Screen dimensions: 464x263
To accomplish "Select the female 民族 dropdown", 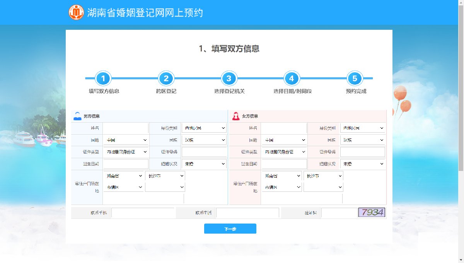I will tap(363, 140).
